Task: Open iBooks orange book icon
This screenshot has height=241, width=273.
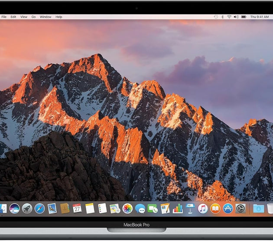Action: 215,208
